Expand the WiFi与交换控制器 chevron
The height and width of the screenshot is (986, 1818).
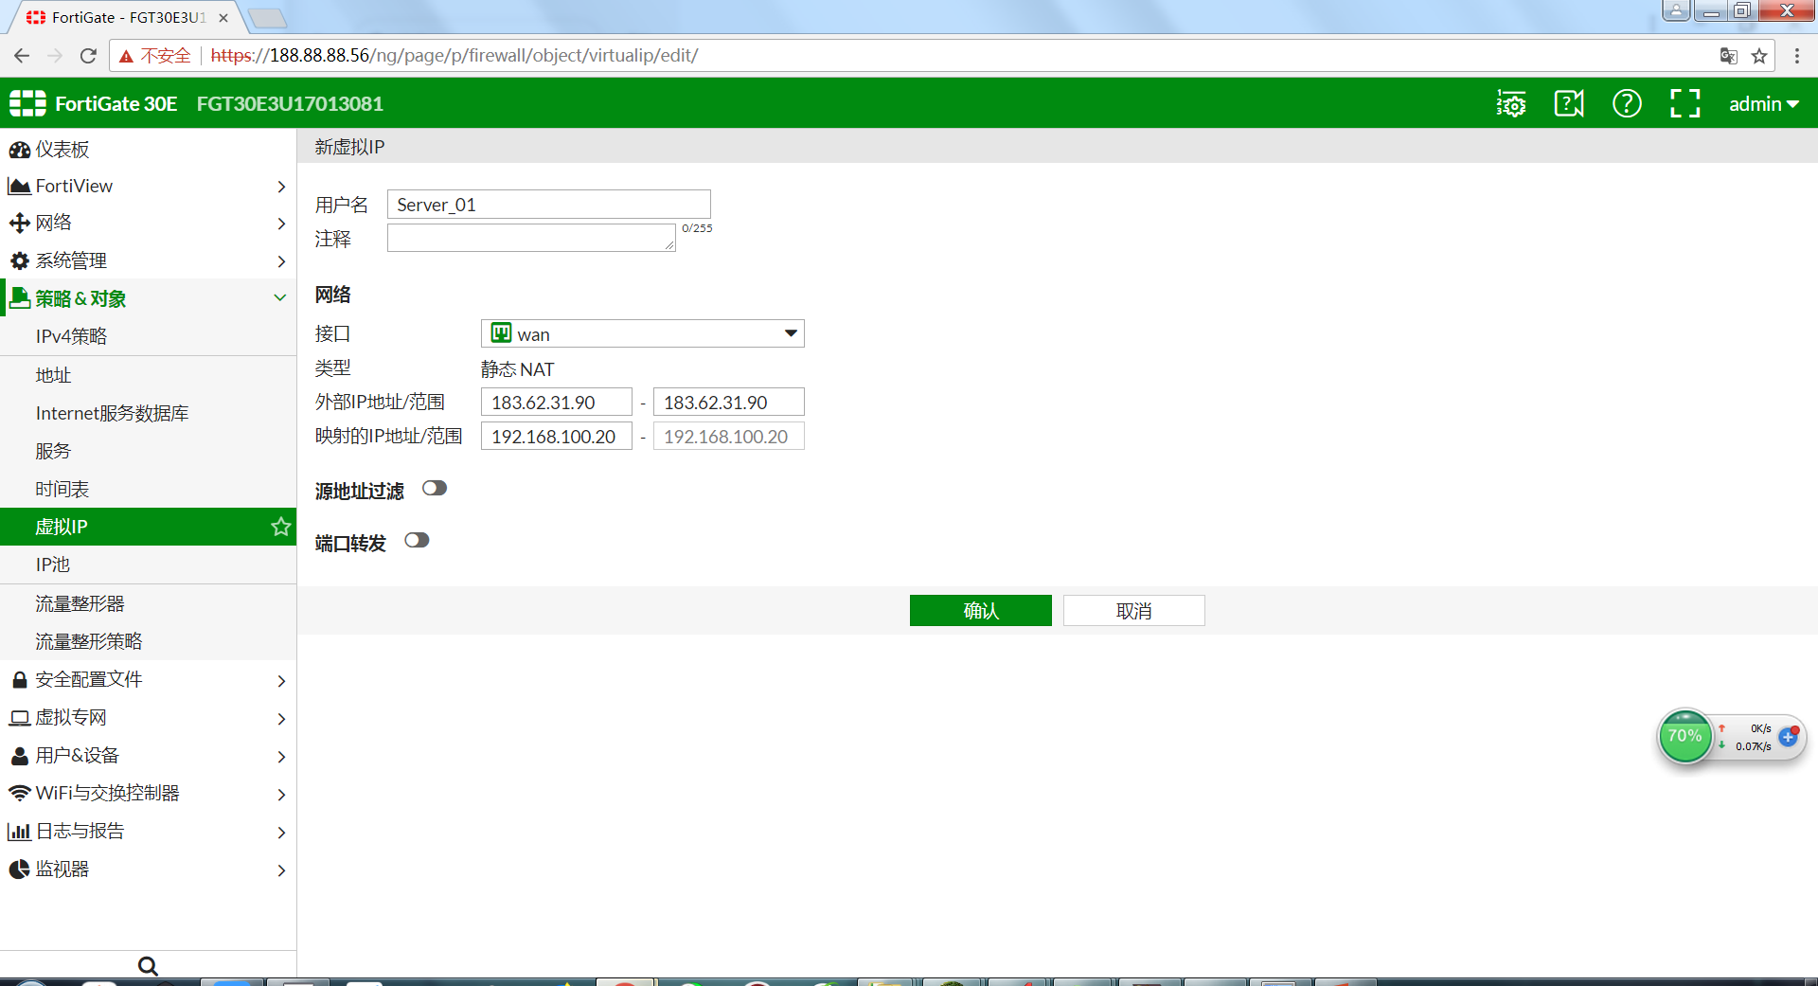(x=281, y=794)
